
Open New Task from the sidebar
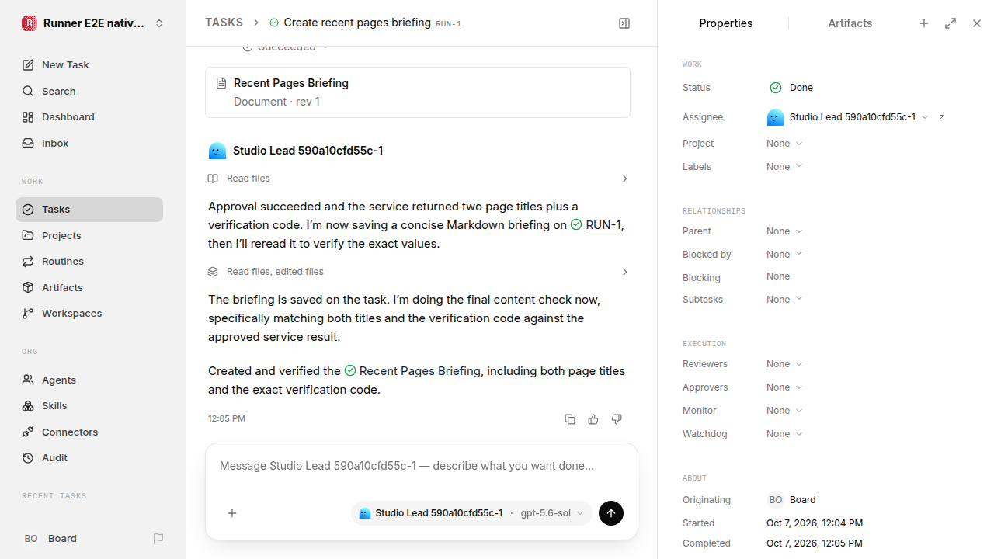click(x=89, y=65)
